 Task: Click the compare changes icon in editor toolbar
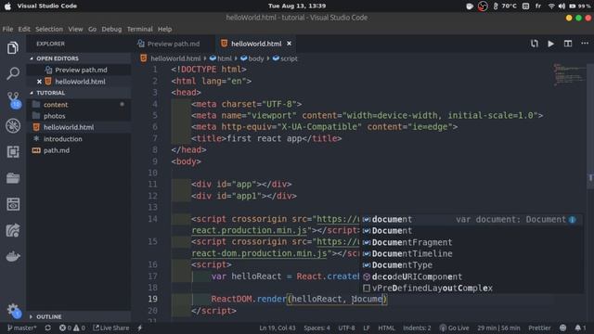click(x=535, y=44)
